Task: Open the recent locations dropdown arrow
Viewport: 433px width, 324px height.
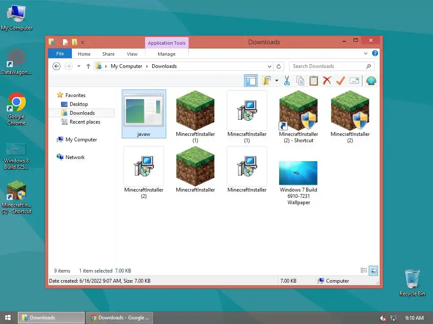Action: pos(79,66)
